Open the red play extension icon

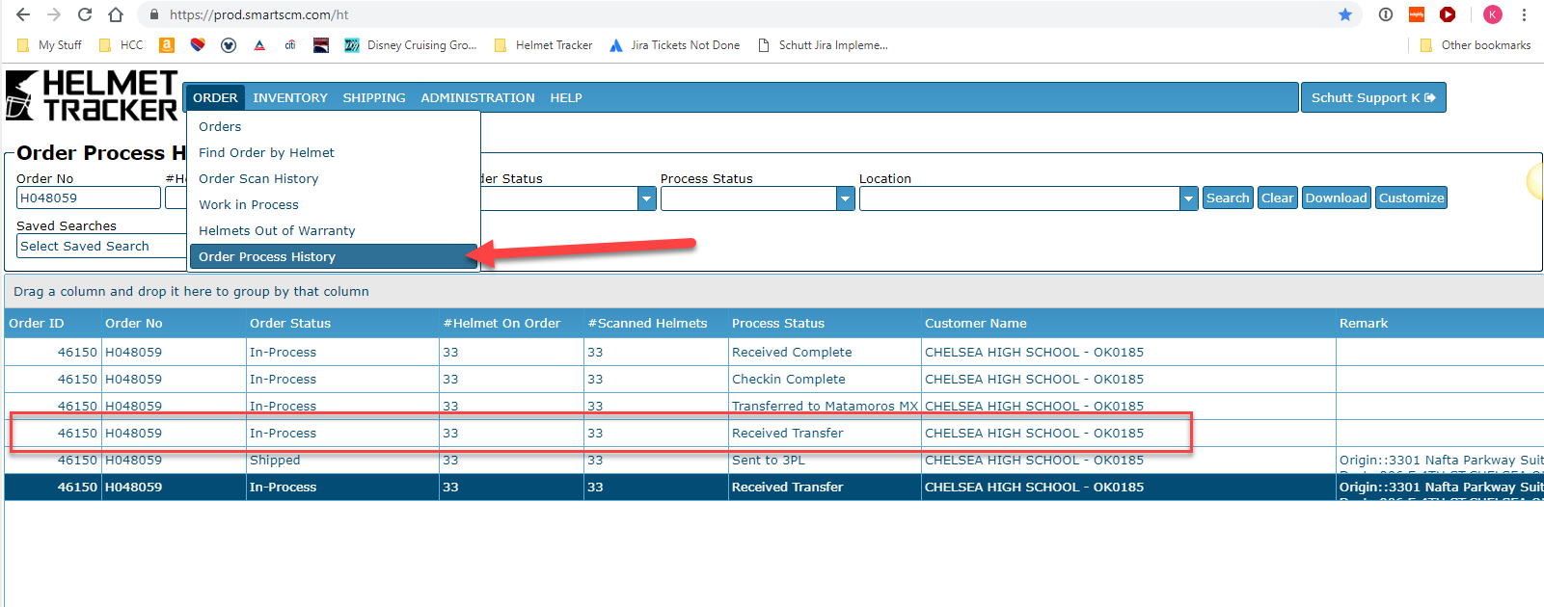pos(1448,14)
